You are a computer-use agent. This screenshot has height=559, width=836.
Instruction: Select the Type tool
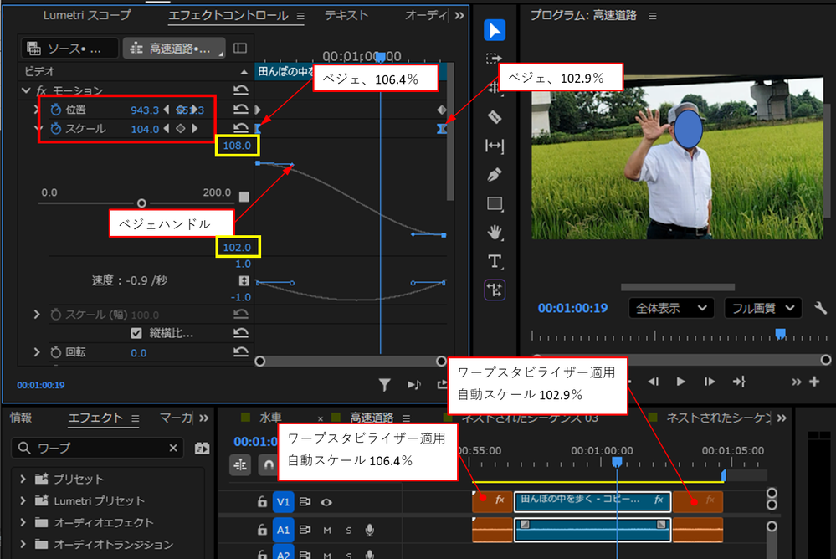[495, 261]
